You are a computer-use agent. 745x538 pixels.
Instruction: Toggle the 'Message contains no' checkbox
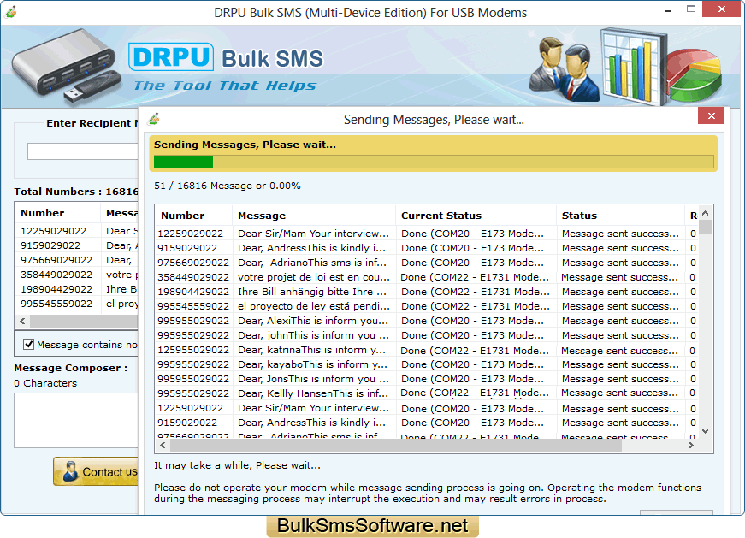pyautogui.click(x=28, y=345)
